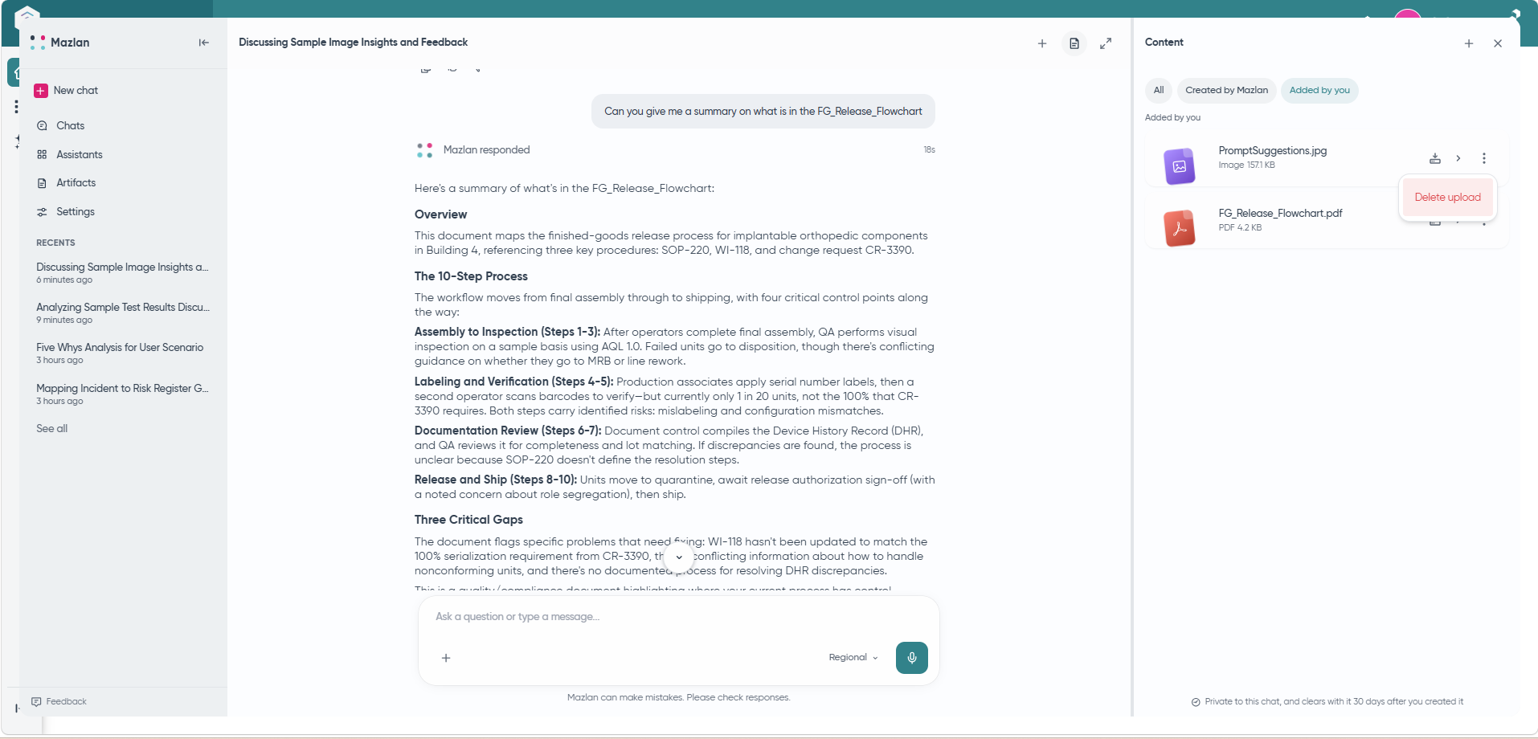Expand chat to full screen
Screen dimensions: 1538x739
pos(1106,43)
